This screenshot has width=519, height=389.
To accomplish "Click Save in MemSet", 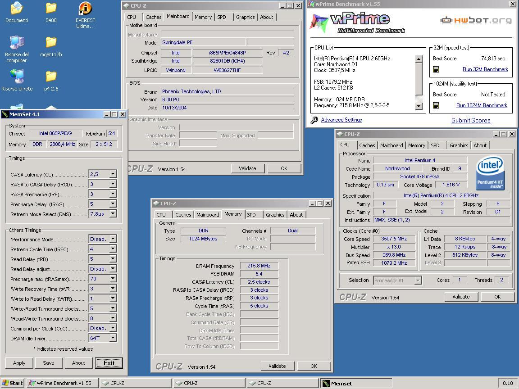I will tap(49, 363).
